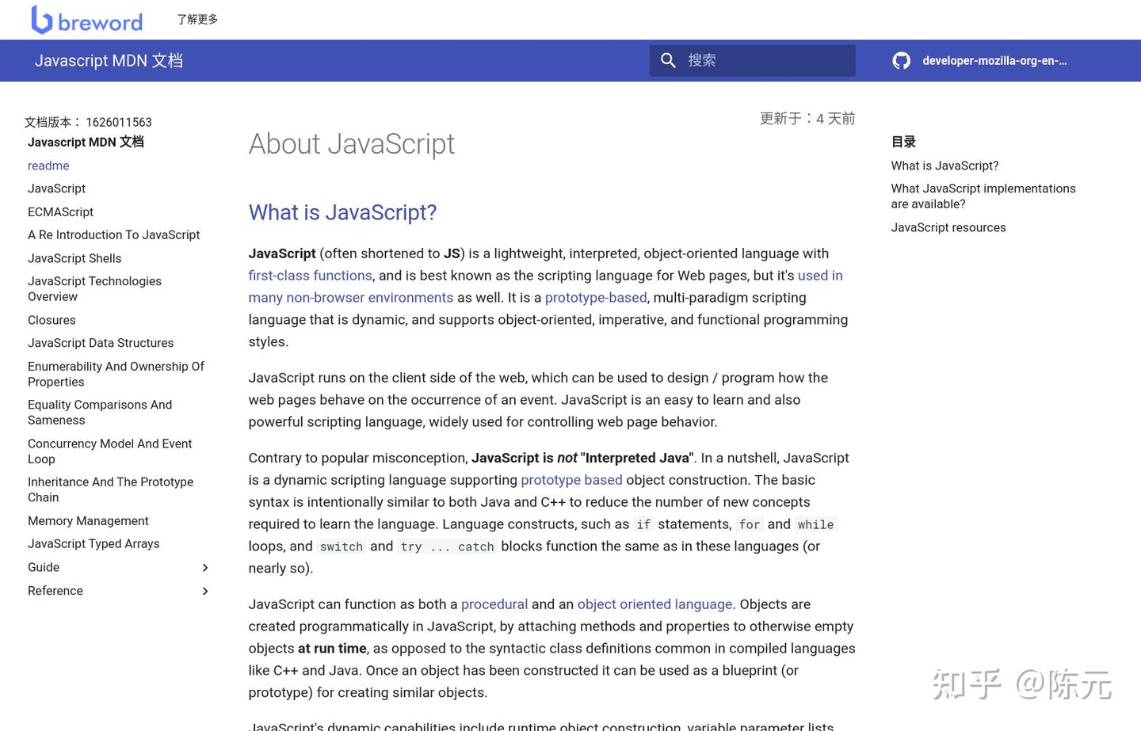1141x731 pixels.
Task: Open Concurrency Model And Event Loop
Action: tap(109, 451)
